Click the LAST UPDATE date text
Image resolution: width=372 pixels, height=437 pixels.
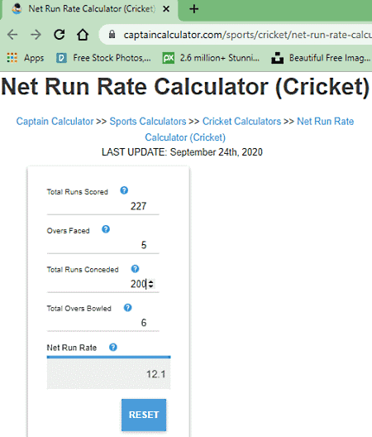click(x=182, y=152)
